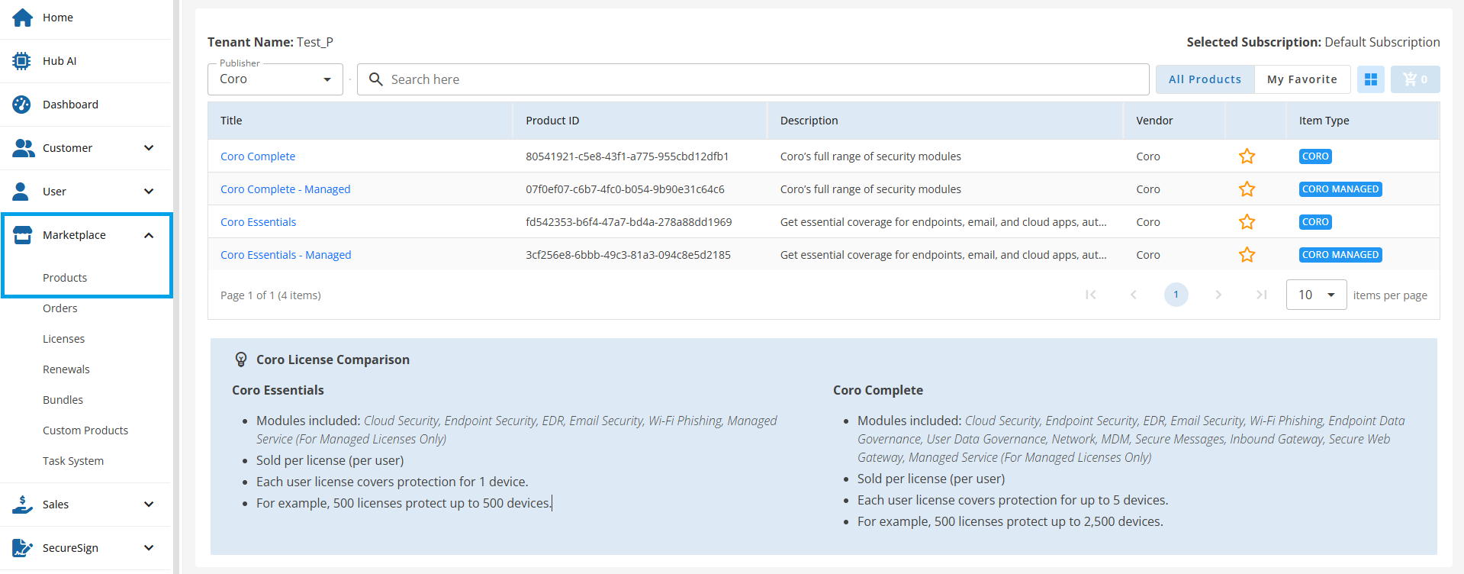This screenshot has width=1464, height=574.
Task: Open the shopping cart button
Action: [1415, 79]
